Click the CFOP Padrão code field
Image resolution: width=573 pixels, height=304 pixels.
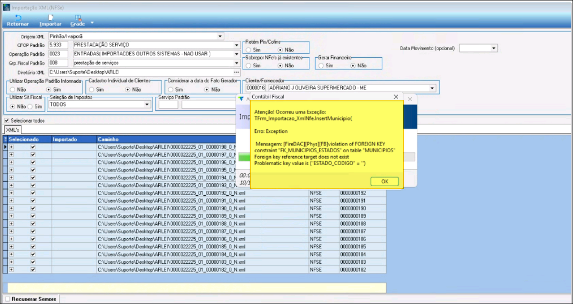[58, 45]
